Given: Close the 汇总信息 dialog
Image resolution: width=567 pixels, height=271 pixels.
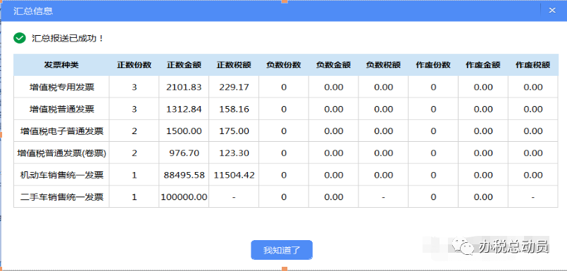Looking at the screenshot, I should (x=552, y=10).
